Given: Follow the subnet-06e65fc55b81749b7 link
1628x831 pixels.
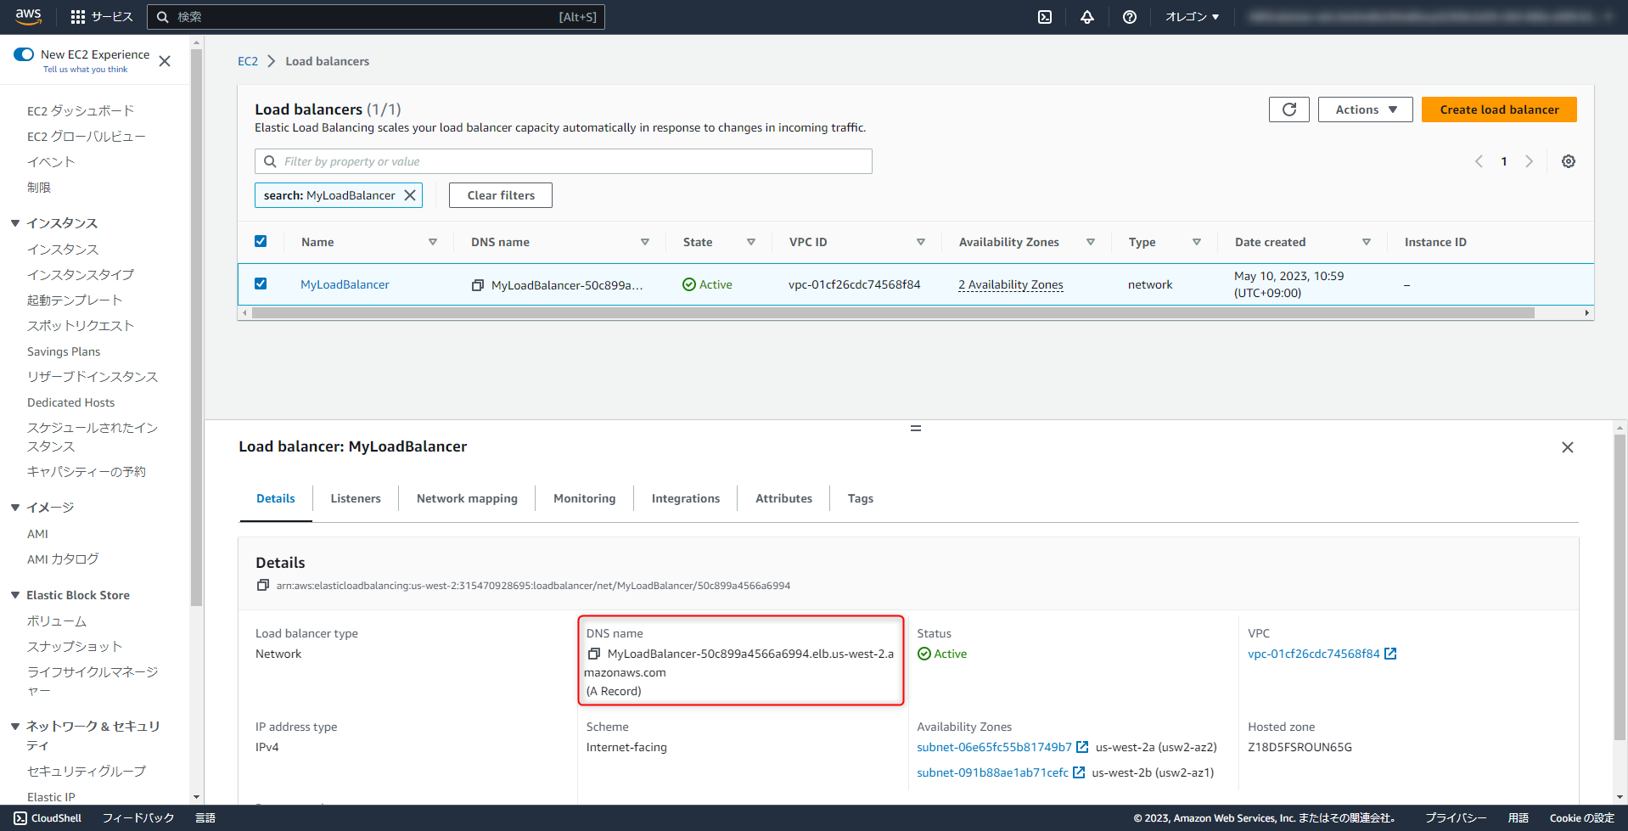Looking at the screenshot, I should 993,747.
